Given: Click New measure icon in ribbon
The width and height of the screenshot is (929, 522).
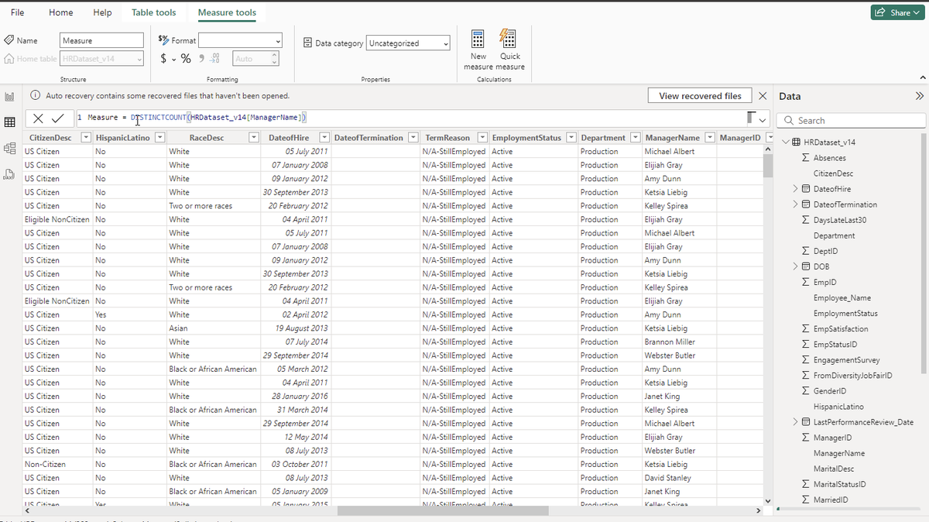Looking at the screenshot, I should 478,39.
